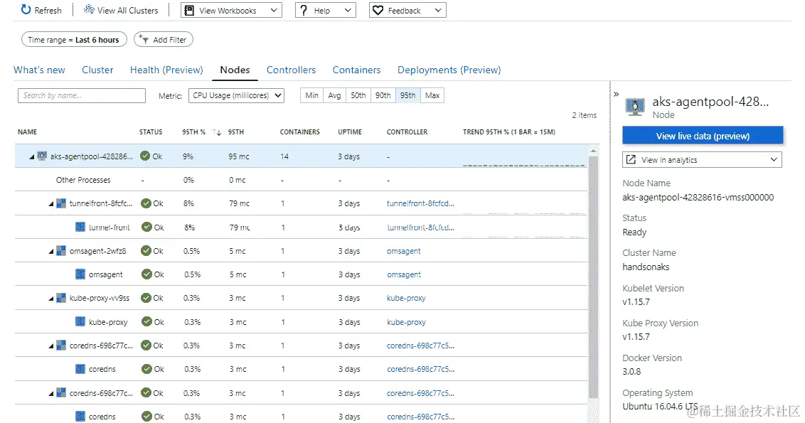Viewport: 805px width, 423px height.
Task: Open the Help dropdown menu
Action: [326, 10]
